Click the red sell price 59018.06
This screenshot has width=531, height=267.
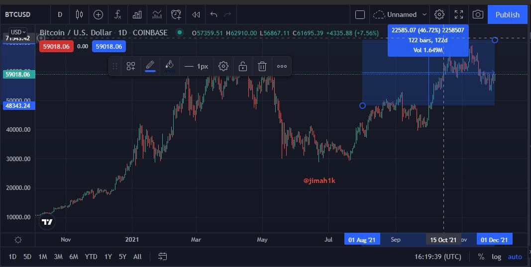point(56,46)
